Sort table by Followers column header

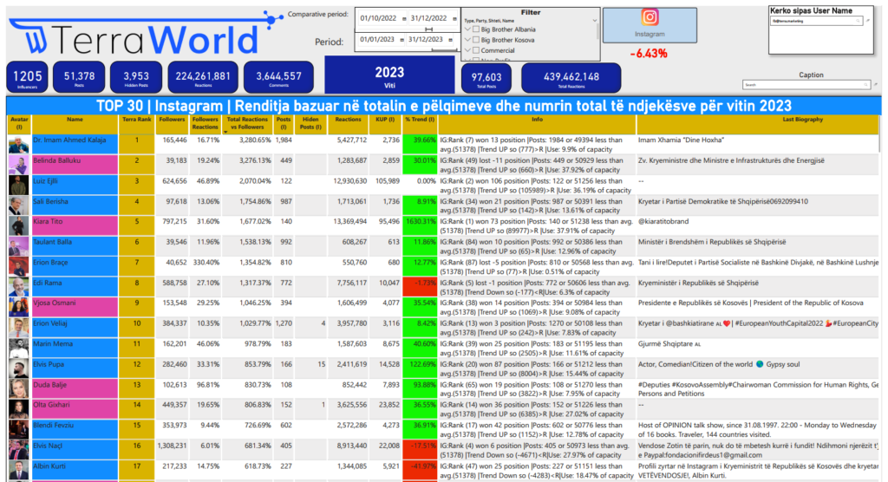tap(172, 124)
